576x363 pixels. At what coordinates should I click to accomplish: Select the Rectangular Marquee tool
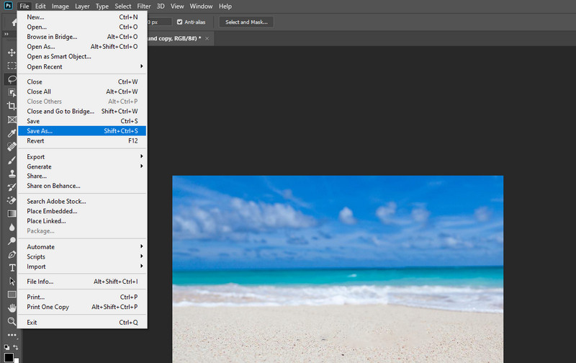(x=12, y=66)
